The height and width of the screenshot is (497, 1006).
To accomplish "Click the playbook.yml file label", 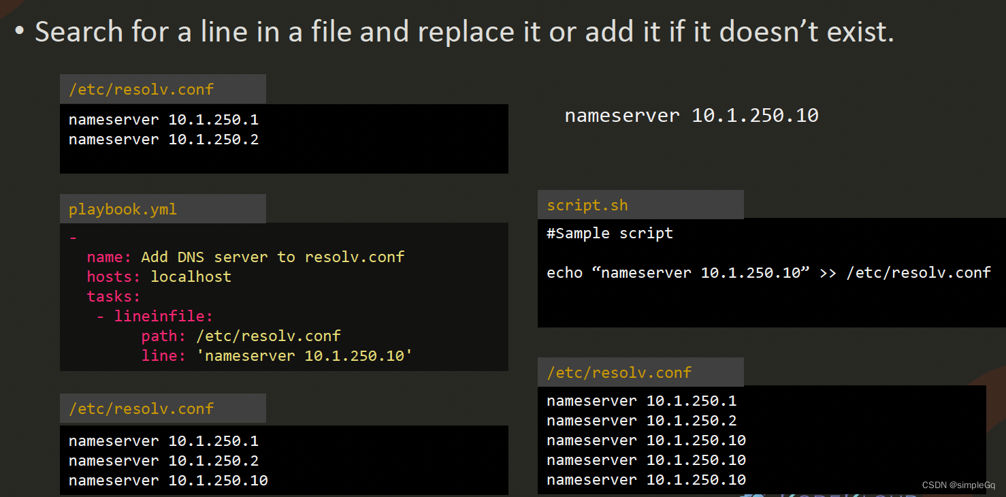I will click(163, 209).
